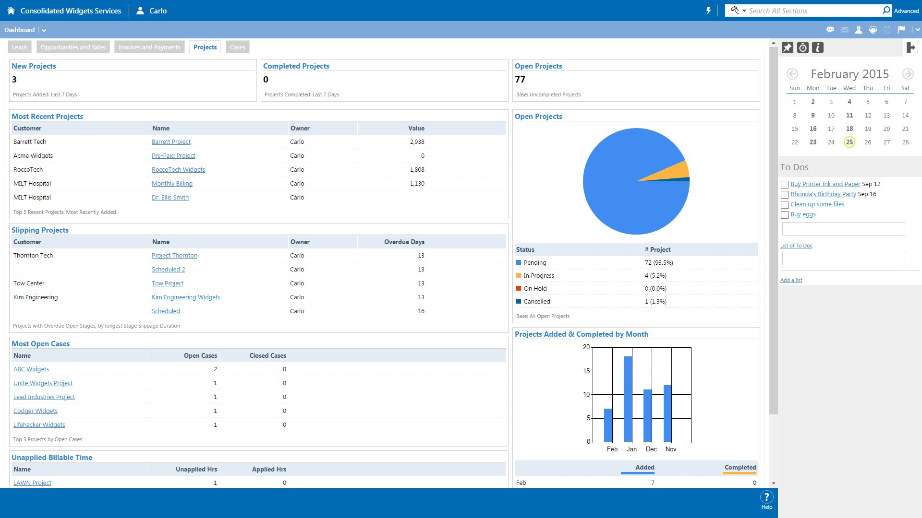Click the info icon in sidebar
Screen dimensions: 922x518
point(818,47)
